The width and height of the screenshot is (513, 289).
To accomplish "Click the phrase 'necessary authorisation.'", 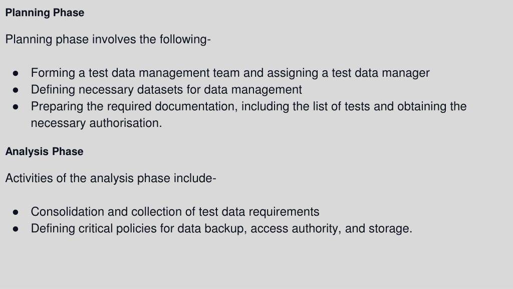I will (97, 123).
